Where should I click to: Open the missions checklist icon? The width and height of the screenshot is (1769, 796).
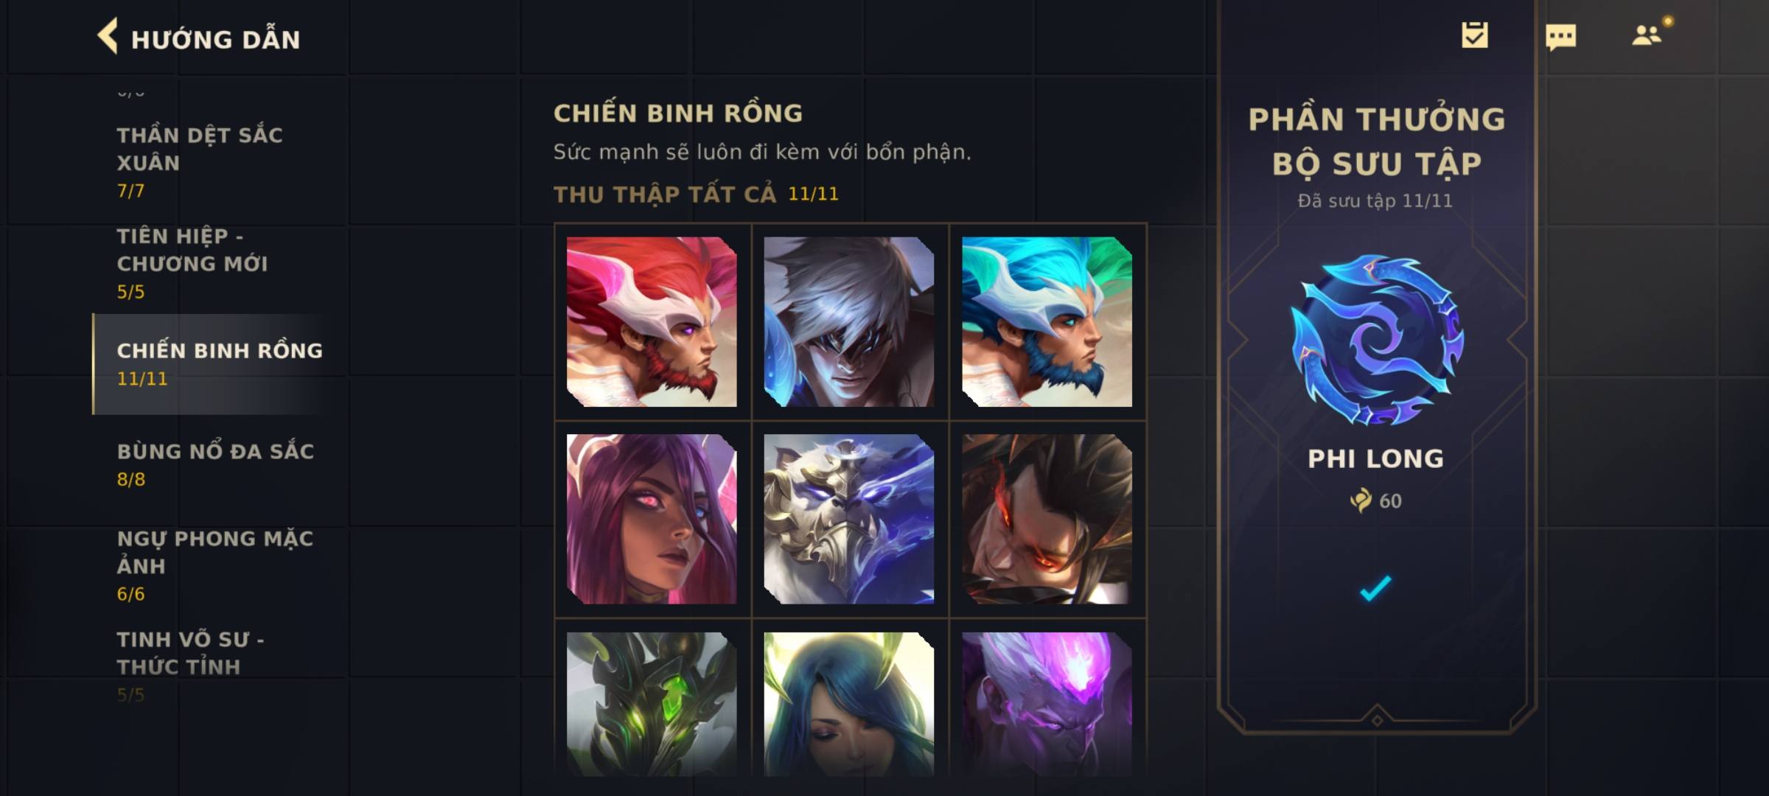pyautogui.click(x=1475, y=35)
